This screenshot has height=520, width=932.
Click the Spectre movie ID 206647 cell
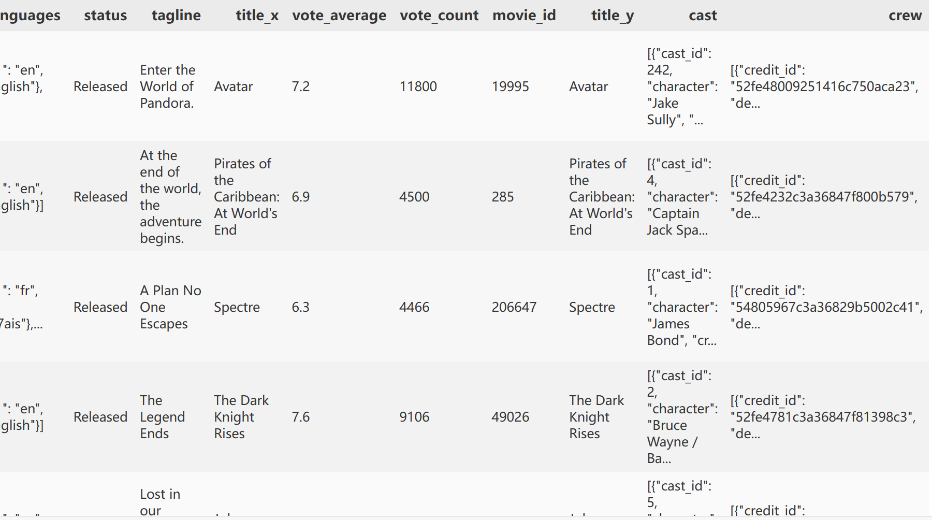(514, 307)
